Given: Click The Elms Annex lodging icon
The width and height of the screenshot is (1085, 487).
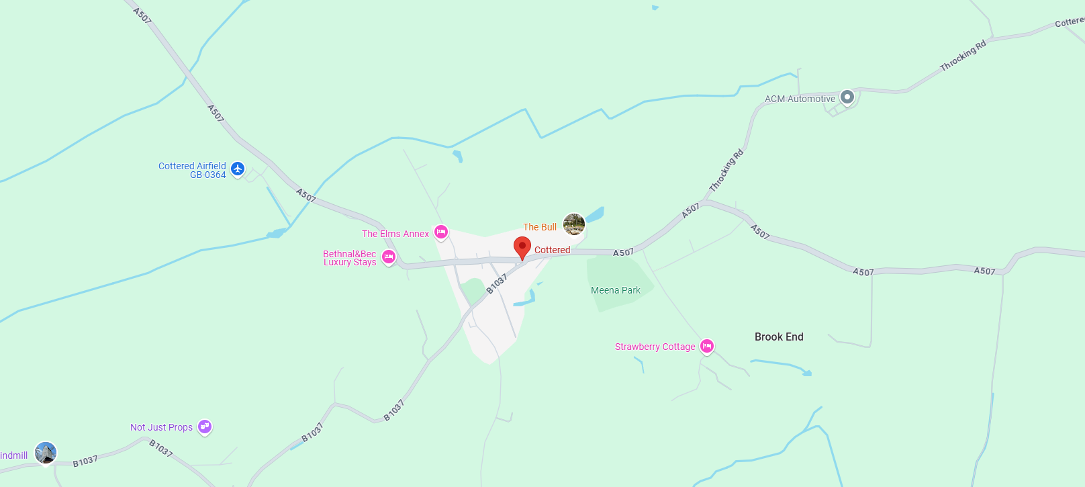Looking at the screenshot, I should pos(441,232).
